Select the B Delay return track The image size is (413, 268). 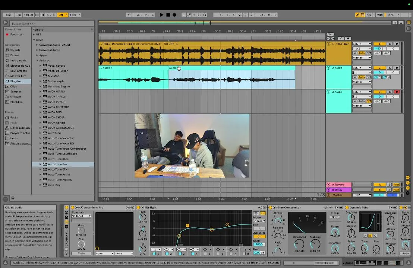click(x=338, y=190)
